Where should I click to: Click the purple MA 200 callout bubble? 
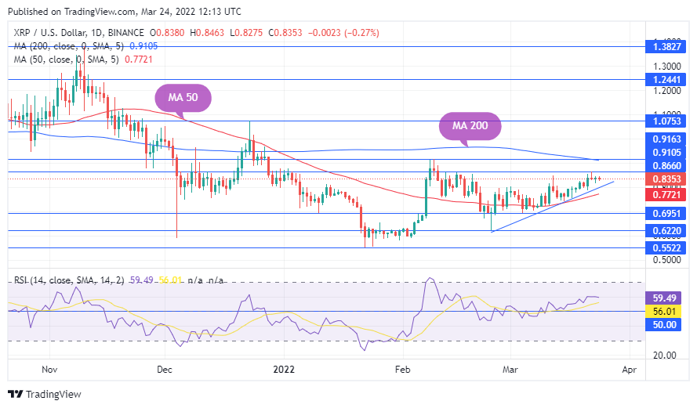469,125
